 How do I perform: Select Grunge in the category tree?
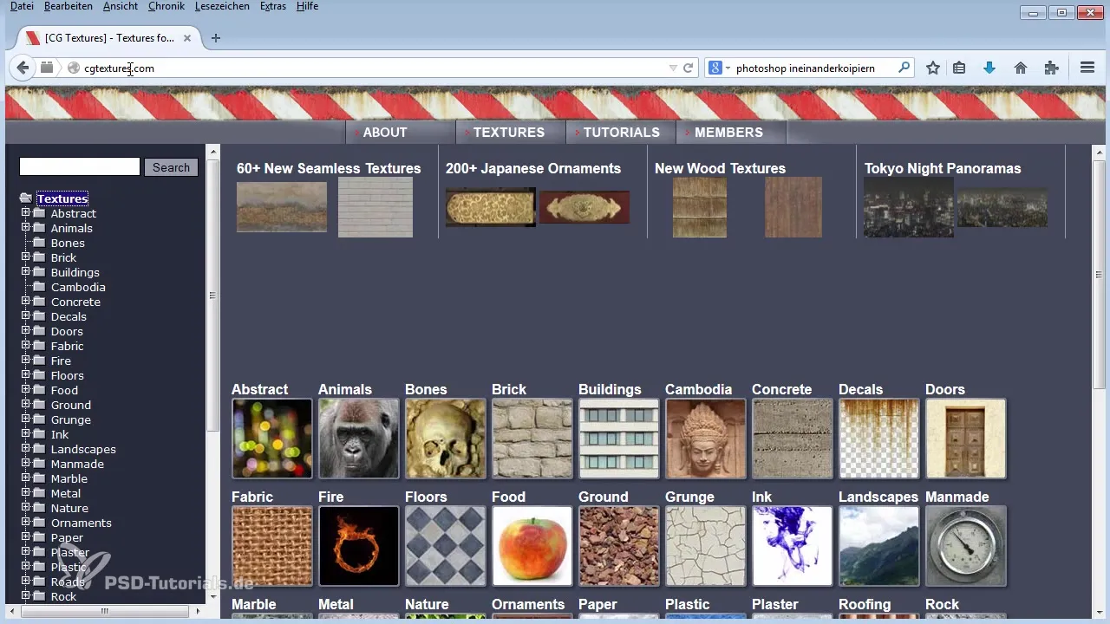point(71,419)
